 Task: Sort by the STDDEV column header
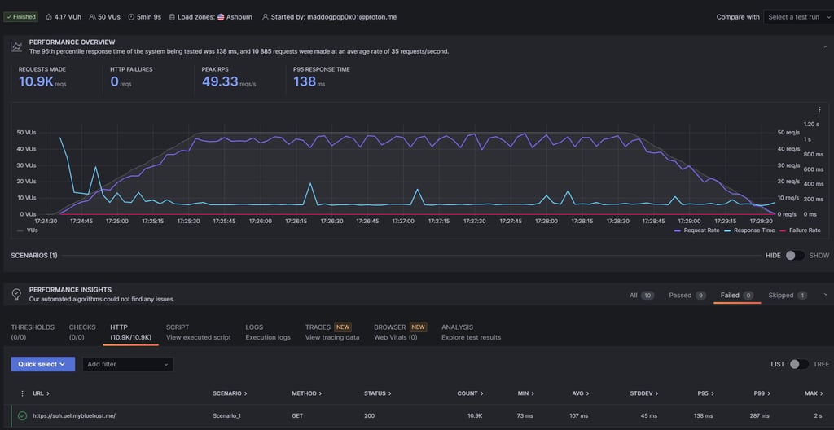[643, 393]
